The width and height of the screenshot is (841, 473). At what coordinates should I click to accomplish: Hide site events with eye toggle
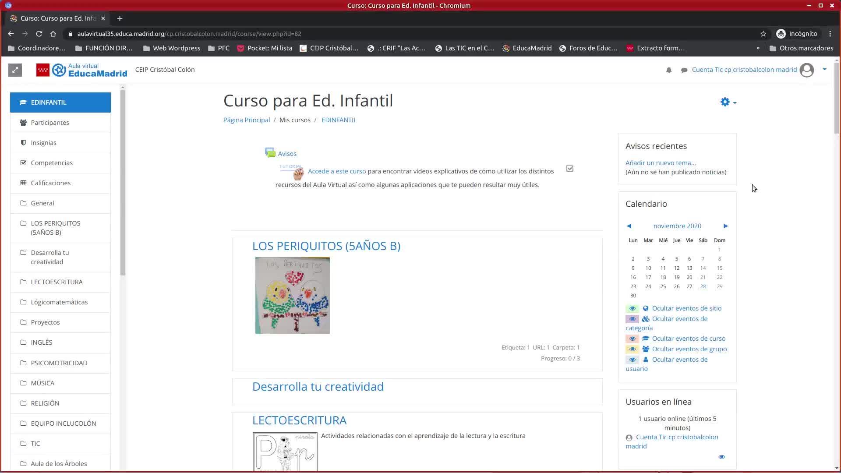click(x=632, y=308)
